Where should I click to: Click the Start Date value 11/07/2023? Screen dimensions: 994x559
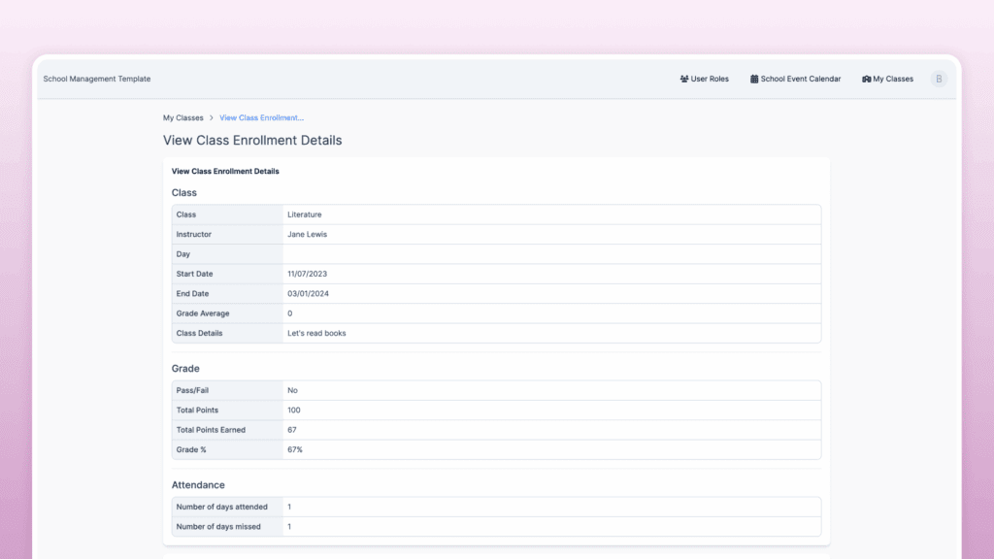[x=307, y=274]
